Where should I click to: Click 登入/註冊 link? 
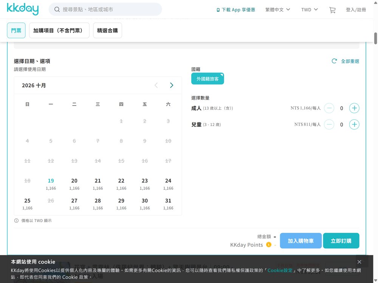click(356, 10)
